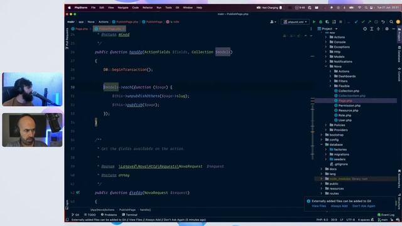Select opened file target icon in Project panel
This screenshot has height=226, width=402.
365,29
